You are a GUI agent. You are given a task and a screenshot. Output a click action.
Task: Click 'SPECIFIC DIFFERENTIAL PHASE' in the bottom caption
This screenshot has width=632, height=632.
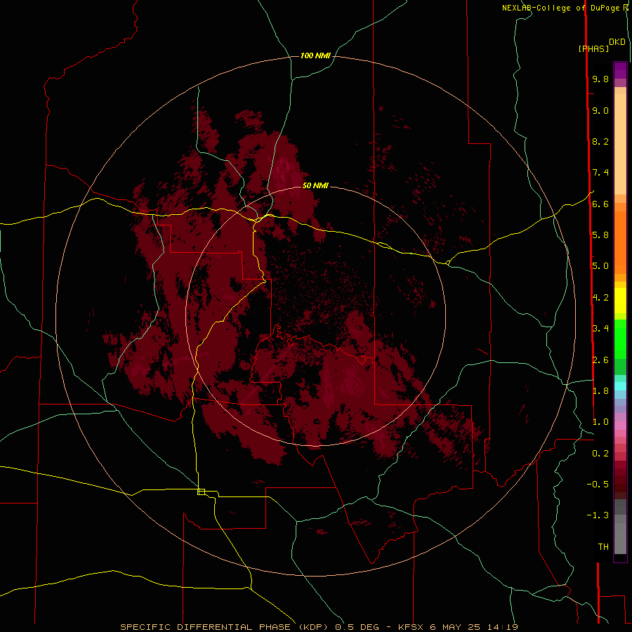pyautogui.click(x=205, y=627)
